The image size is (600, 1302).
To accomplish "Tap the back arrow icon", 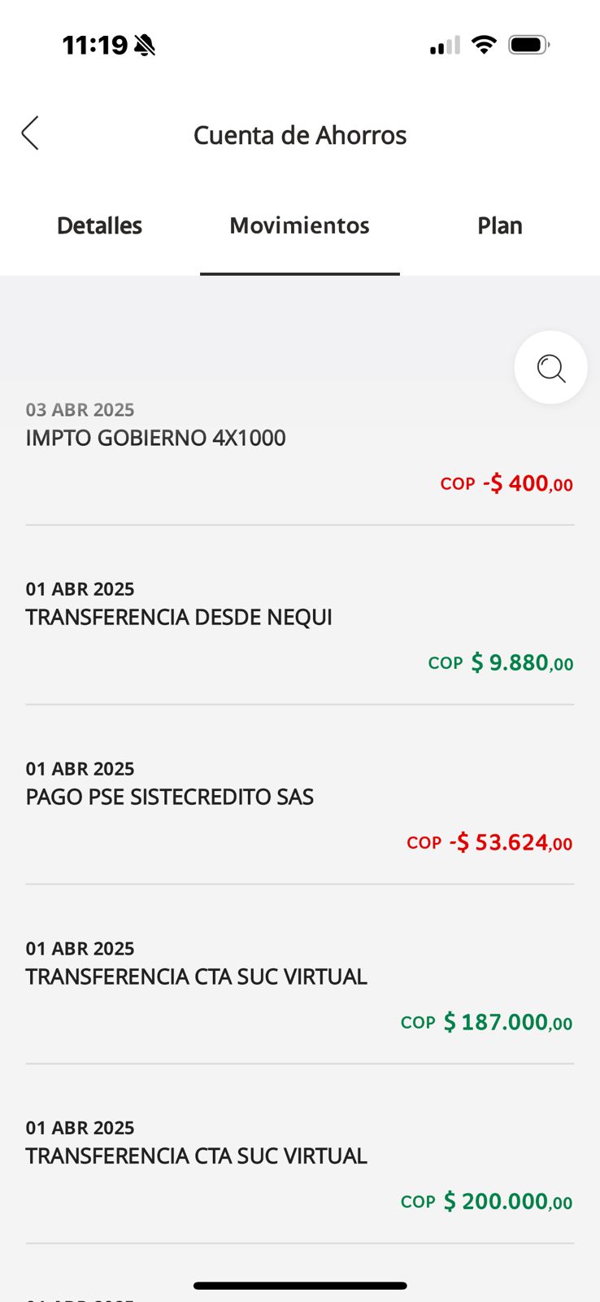I will [30, 133].
